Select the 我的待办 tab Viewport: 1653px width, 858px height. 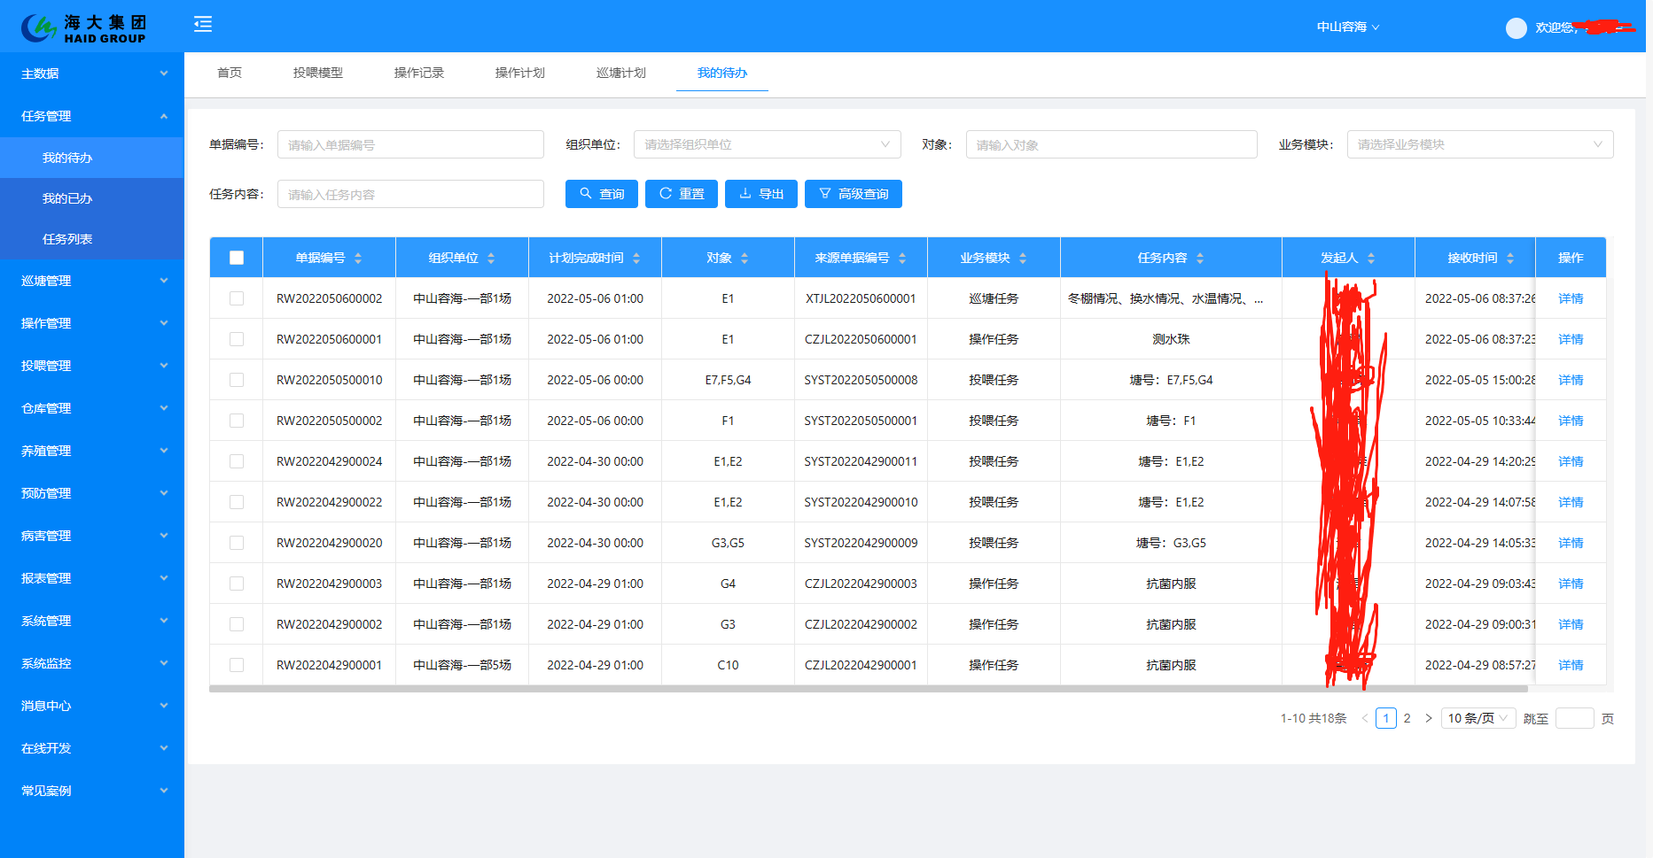tap(722, 73)
